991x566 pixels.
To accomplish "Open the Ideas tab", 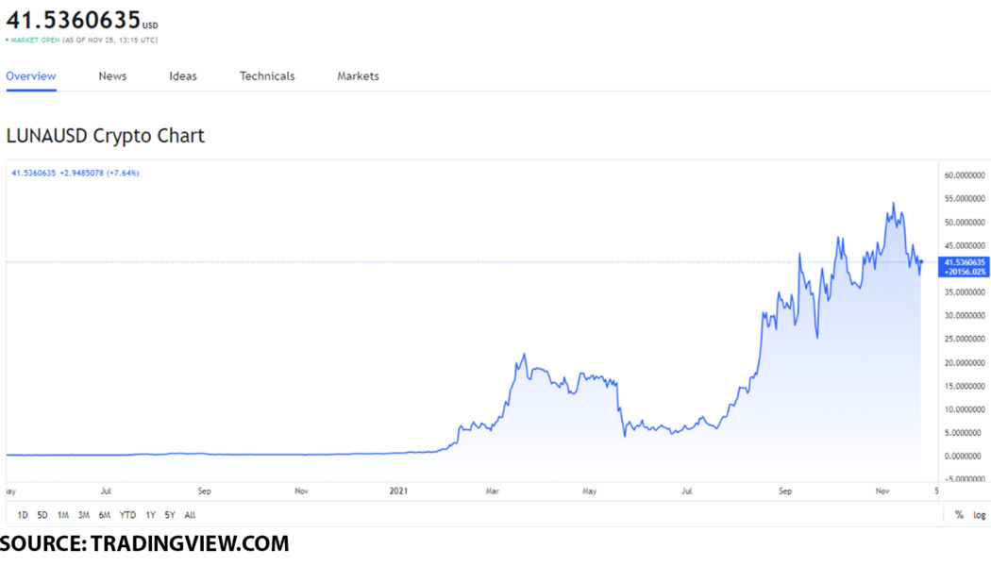I will pos(183,75).
